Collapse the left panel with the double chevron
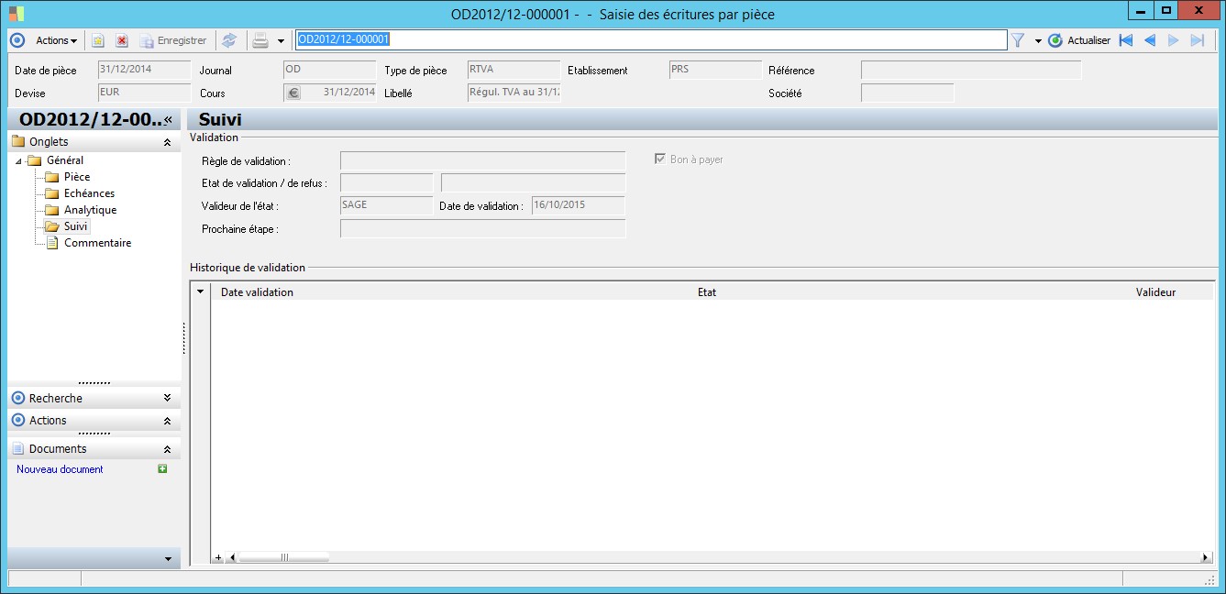This screenshot has width=1226, height=594. (169, 119)
